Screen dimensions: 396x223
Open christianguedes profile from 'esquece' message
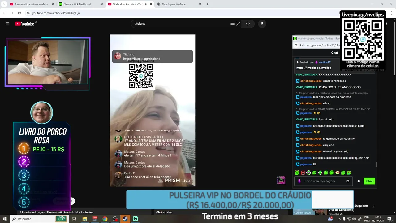point(311,145)
